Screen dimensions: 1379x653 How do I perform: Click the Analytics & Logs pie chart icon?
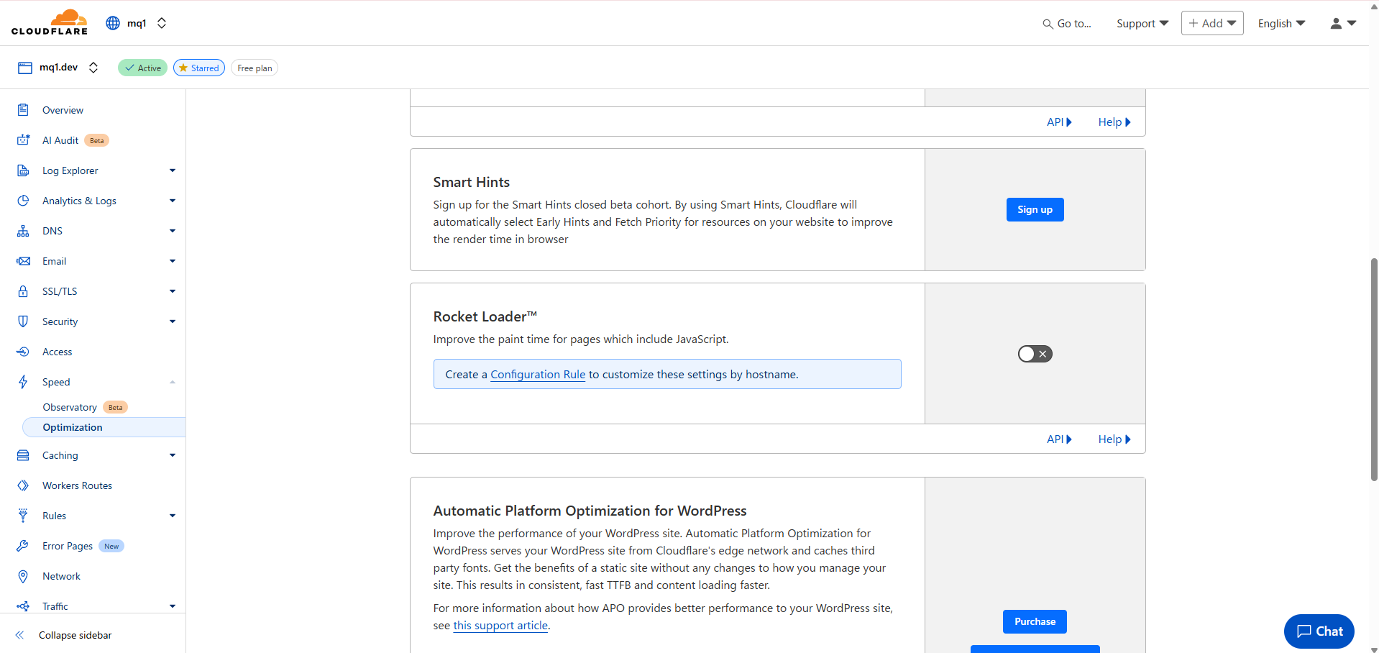point(23,201)
